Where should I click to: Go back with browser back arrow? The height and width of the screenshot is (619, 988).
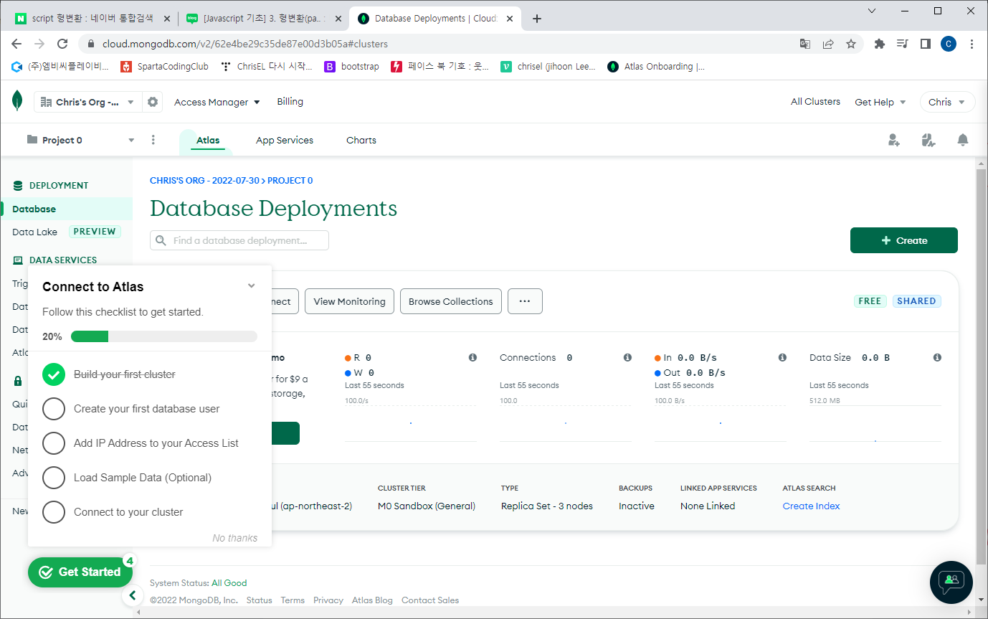17,44
